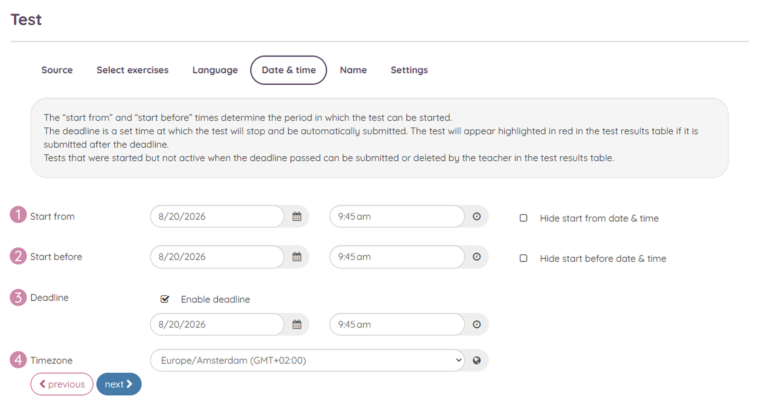Viewport: 764px width, 410px height.
Task: Open calendar picker for Start from date
Action: click(297, 217)
